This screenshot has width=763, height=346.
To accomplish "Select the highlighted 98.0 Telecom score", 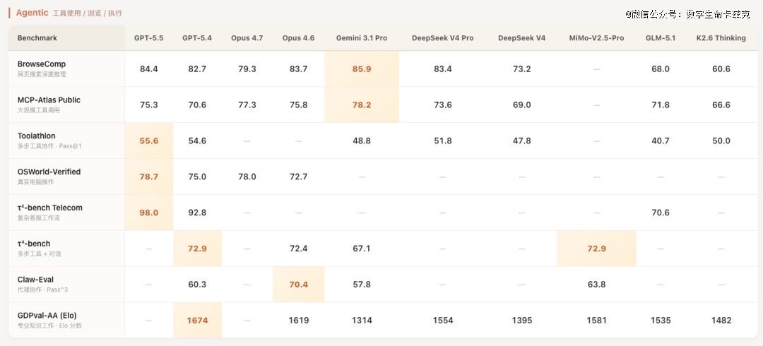I will pyautogui.click(x=149, y=213).
